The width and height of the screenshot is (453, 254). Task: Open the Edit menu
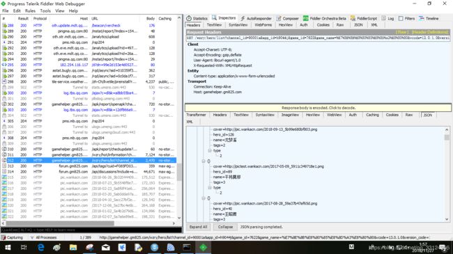coord(17,10)
